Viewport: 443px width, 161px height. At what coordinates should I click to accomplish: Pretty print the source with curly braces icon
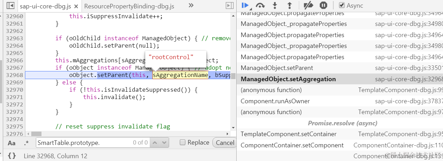[x=12, y=156]
